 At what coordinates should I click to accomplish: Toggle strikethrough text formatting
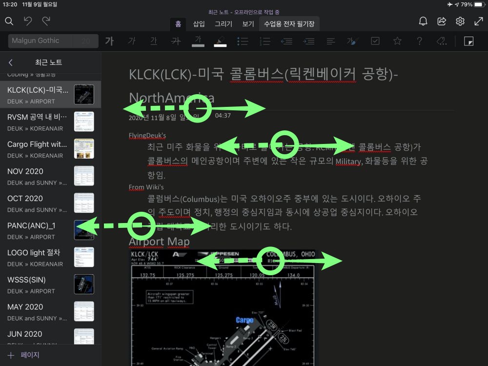(x=176, y=41)
